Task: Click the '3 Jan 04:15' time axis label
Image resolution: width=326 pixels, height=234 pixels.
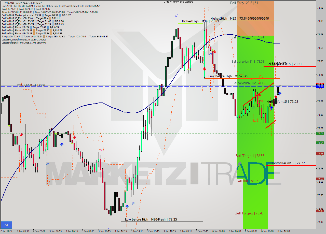Action: (x=55, y=231)
